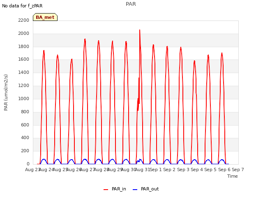
Task: Click the lowest PAR_in peak on Sep 4
Action: [194, 61]
